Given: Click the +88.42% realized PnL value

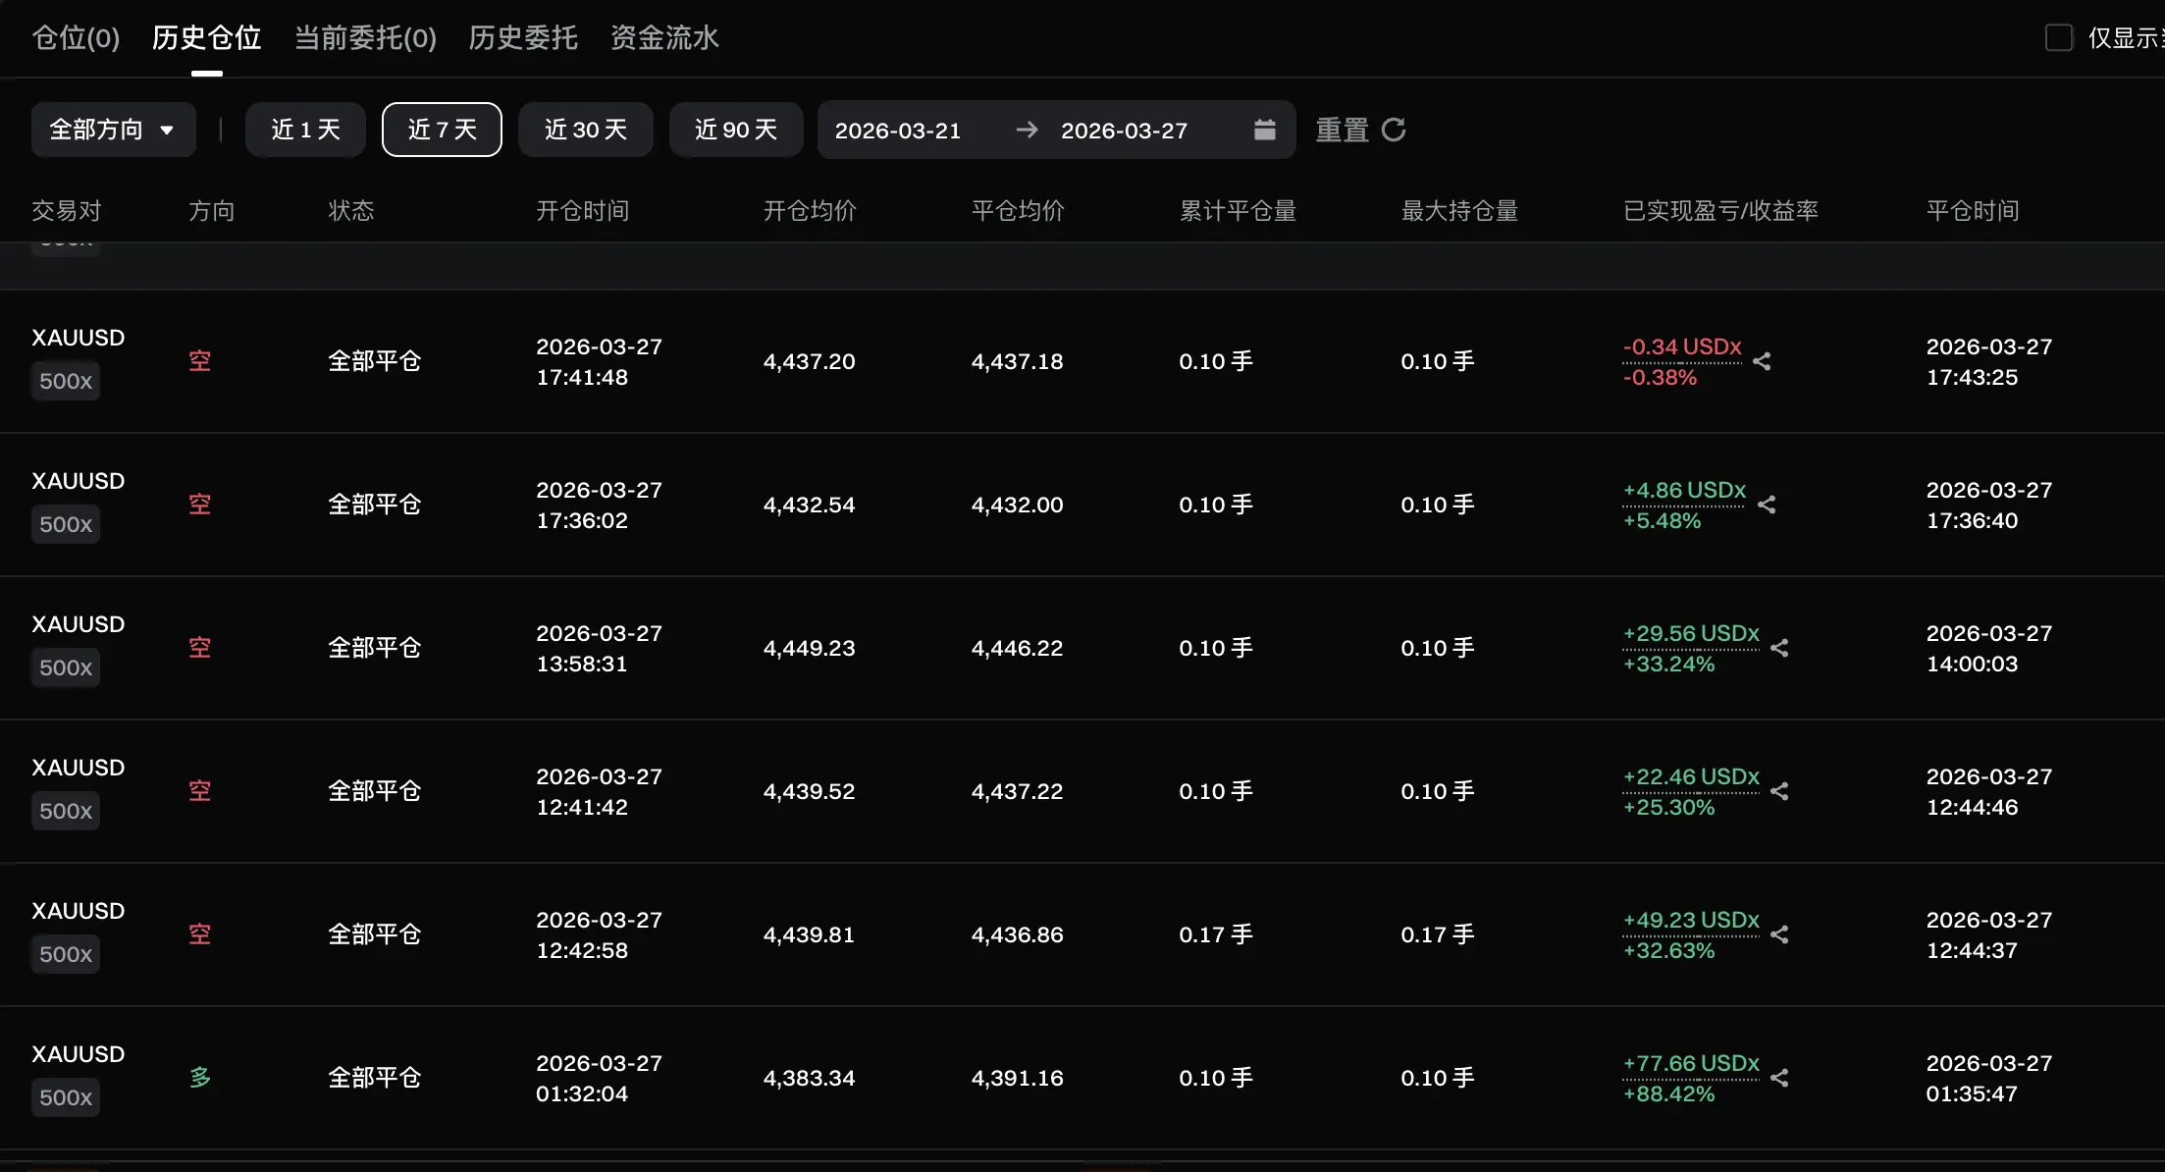Looking at the screenshot, I should (1668, 1093).
